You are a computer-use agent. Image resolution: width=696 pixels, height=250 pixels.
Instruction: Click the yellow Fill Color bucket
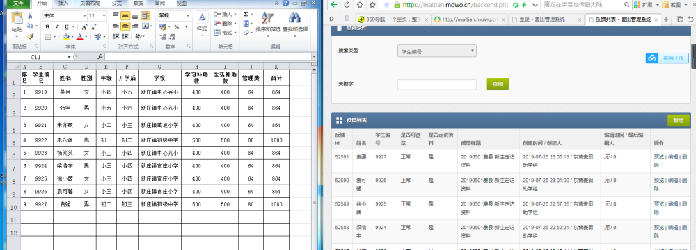tap(65, 37)
